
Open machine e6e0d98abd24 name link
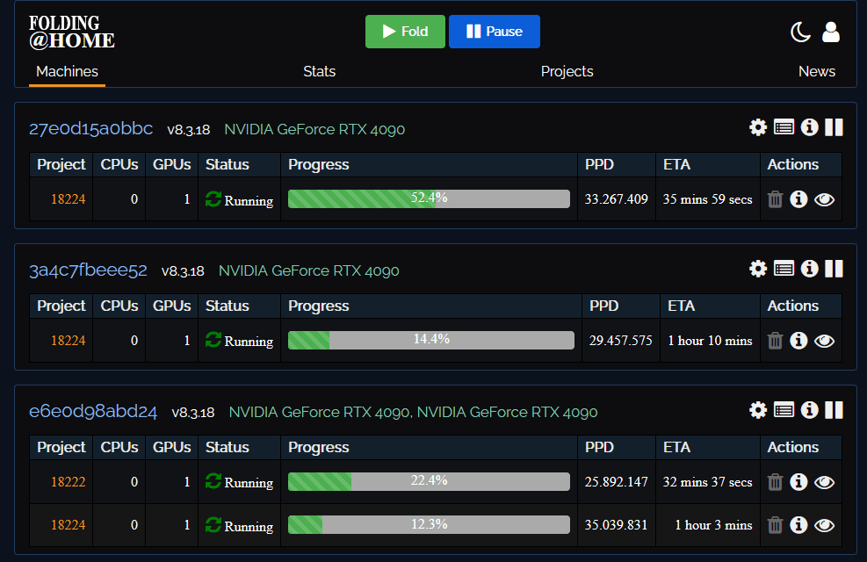[x=93, y=412]
